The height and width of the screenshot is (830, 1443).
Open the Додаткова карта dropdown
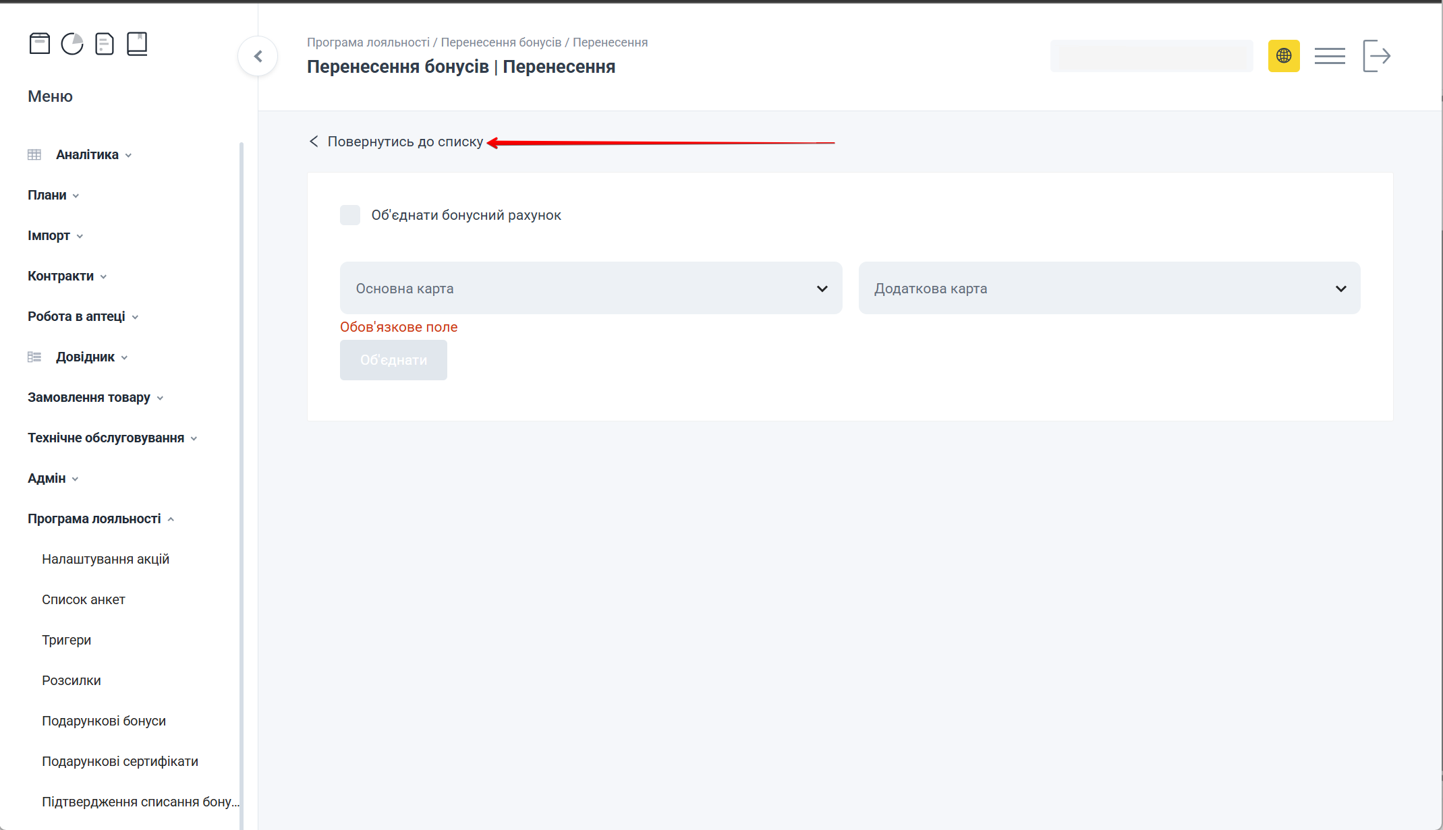click(1108, 289)
